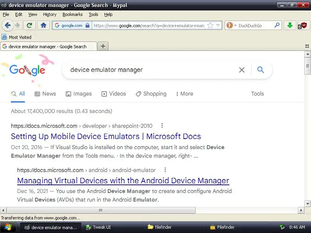
Task: Click the horizontal scrollbar thumb
Action: pyautogui.click(x=101, y=210)
